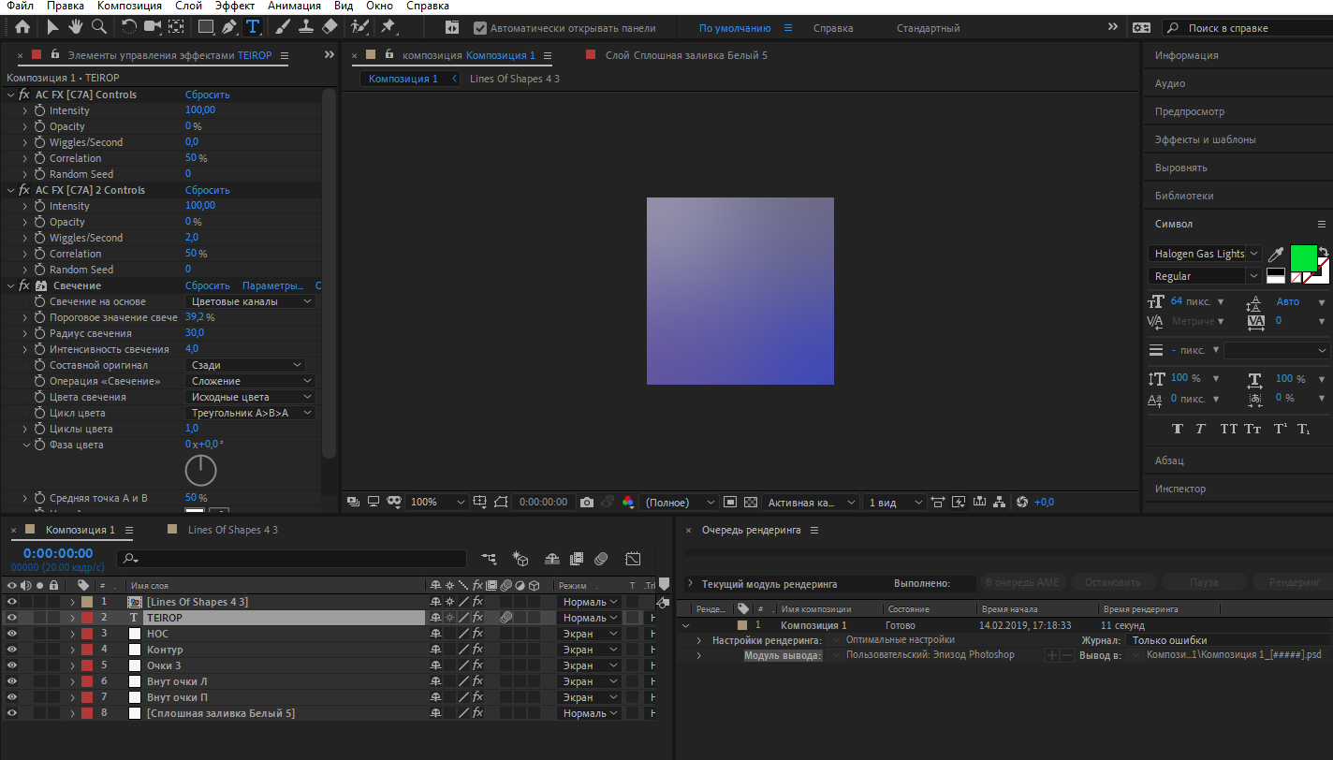
Task: Take snapshot with camera icon in viewer
Action: point(587,503)
